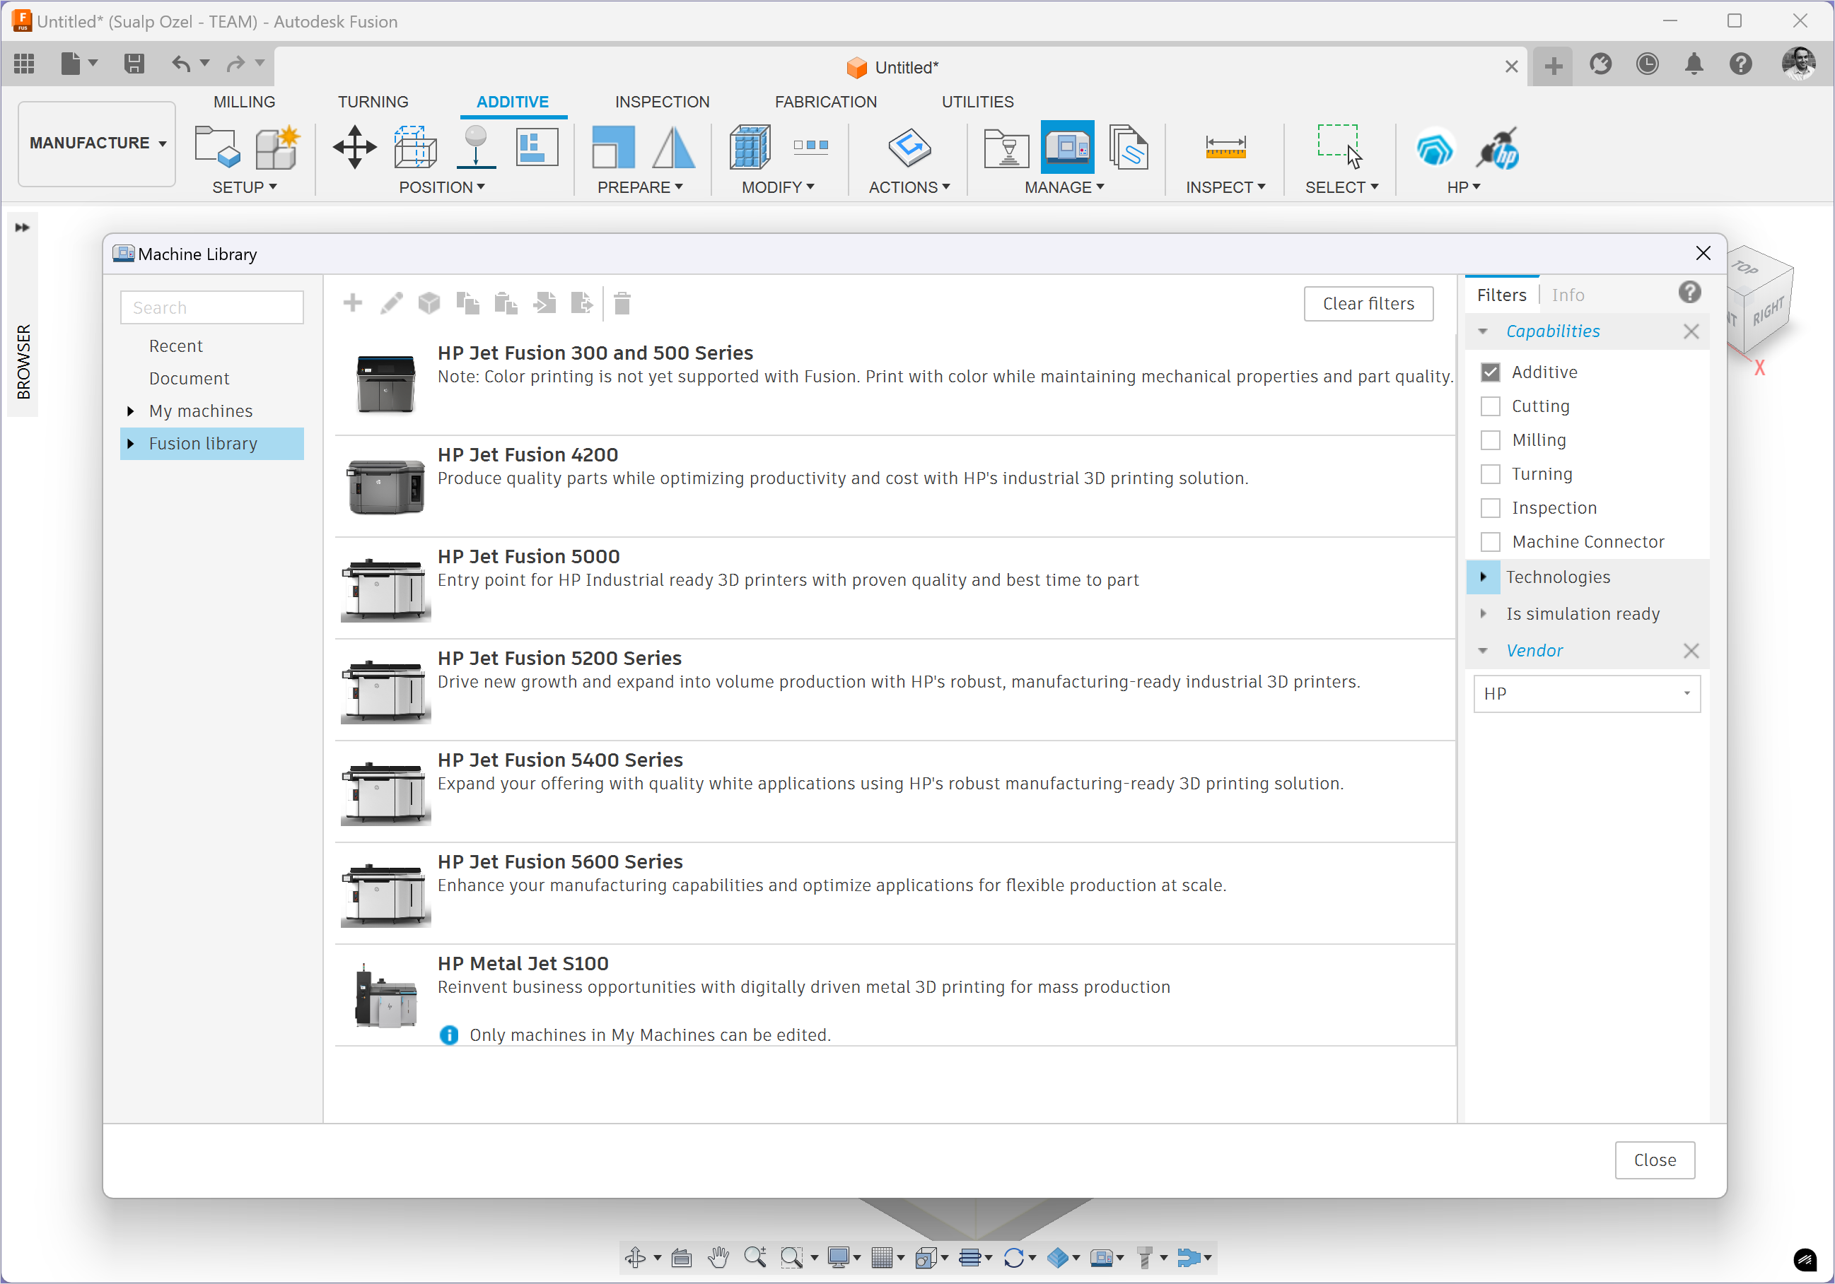Click the Save icon in top toolbar
Image resolution: width=1835 pixels, height=1284 pixels.
pos(134,63)
